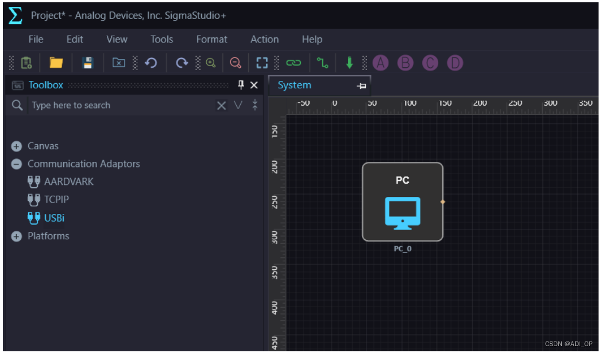Image resolution: width=602 pixels, height=353 pixels.
Task: Click the Communication Adaptors label
Action: click(x=84, y=164)
